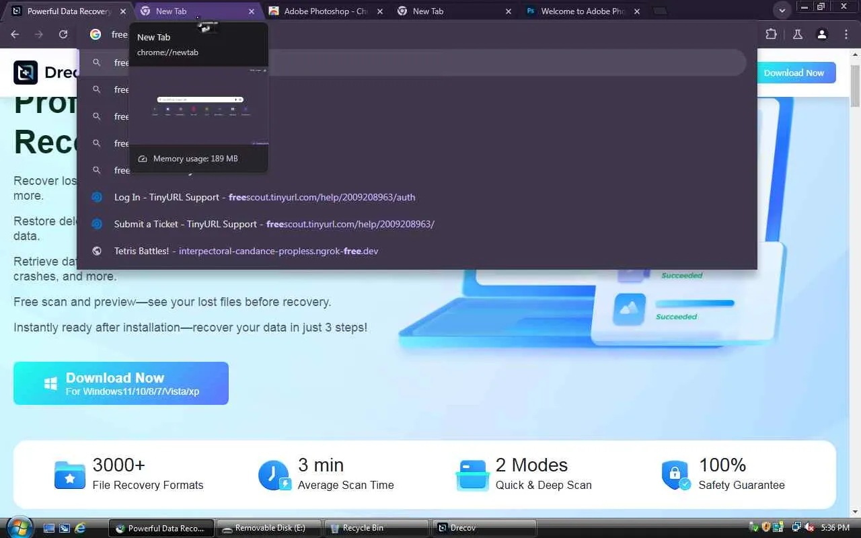Click the page vertical scrollbar thumb
861x538 pixels.
coord(856,85)
